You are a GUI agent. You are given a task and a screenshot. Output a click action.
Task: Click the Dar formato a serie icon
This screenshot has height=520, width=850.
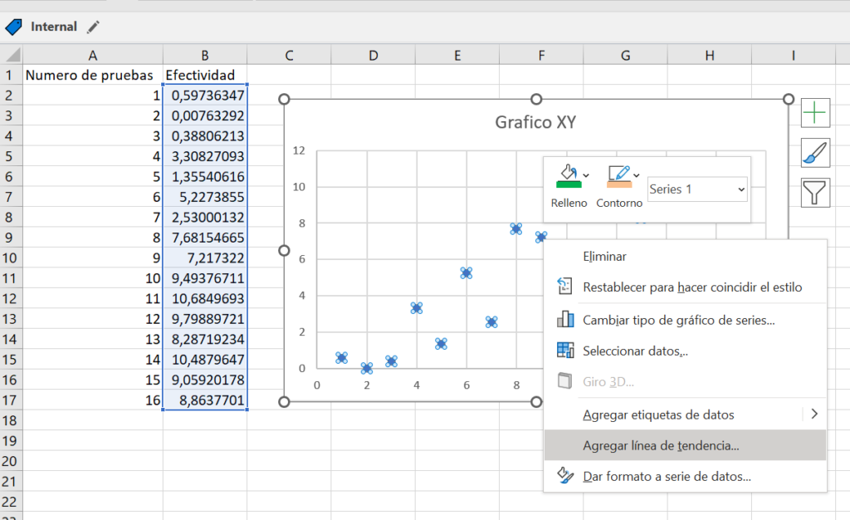point(564,475)
